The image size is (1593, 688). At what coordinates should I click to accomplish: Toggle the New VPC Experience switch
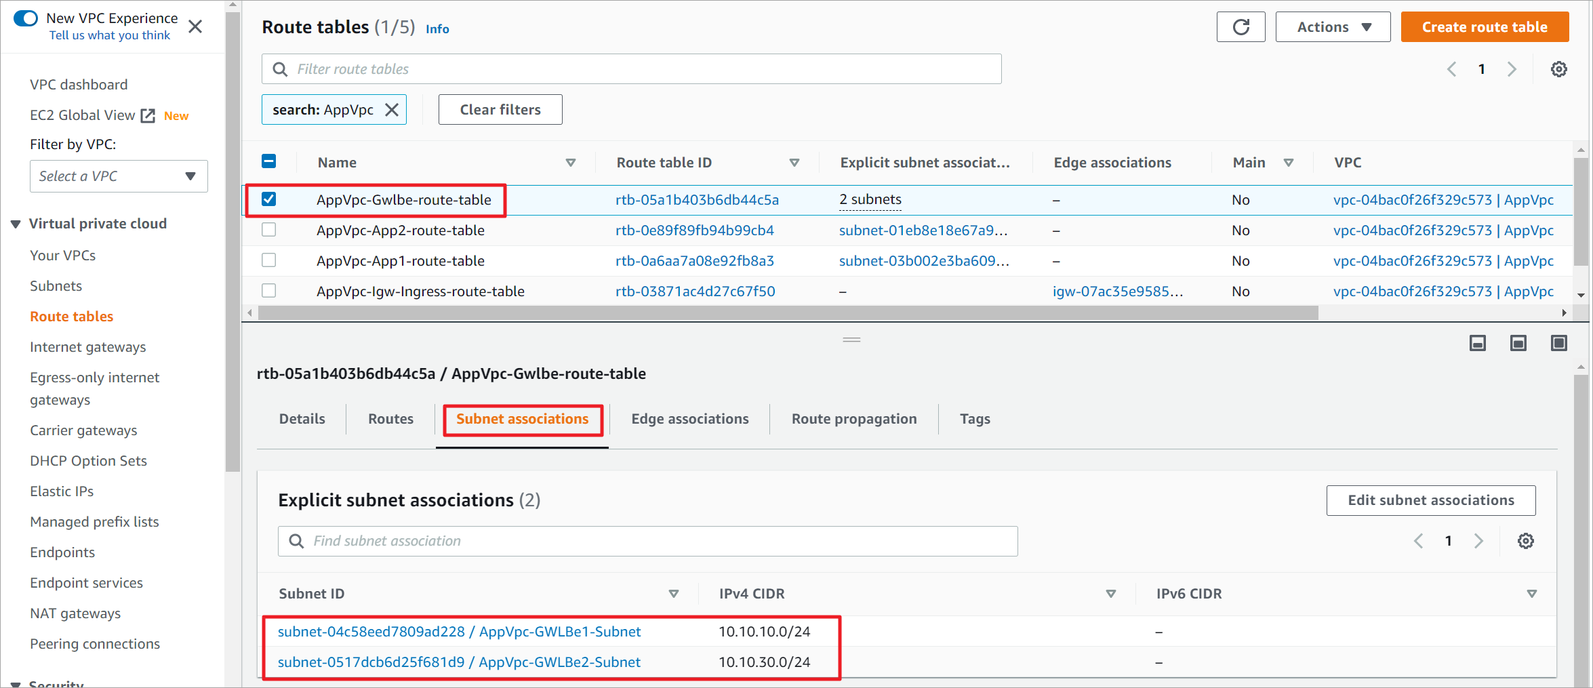(26, 18)
